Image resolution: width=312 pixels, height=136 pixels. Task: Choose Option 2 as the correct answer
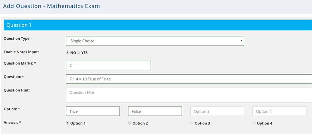(130, 123)
